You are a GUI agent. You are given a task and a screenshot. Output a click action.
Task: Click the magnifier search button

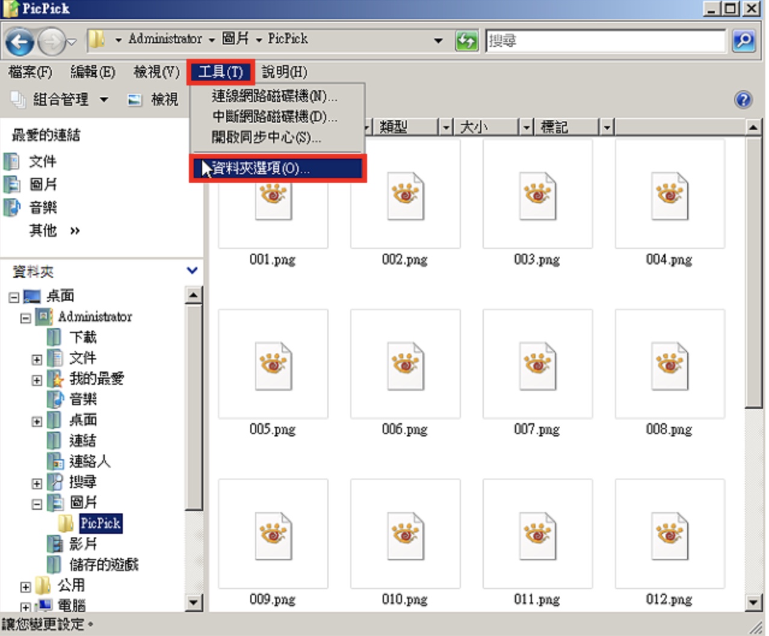coord(744,41)
